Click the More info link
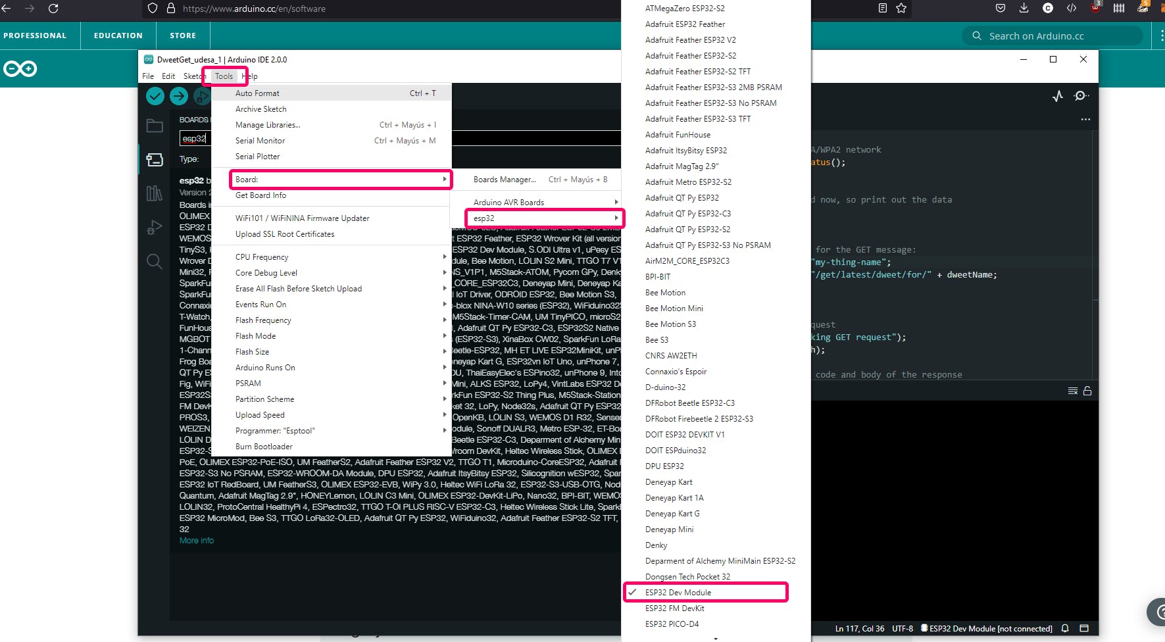This screenshot has width=1165, height=642. (197, 541)
